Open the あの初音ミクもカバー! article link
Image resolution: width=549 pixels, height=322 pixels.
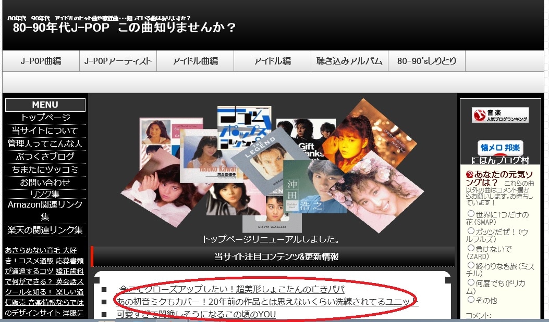pyautogui.click(x=267, y=302)
